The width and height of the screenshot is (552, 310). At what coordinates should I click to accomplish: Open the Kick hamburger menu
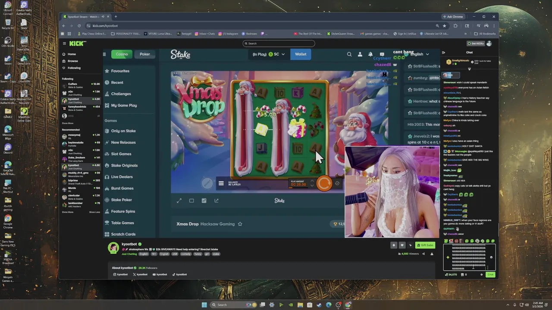pos(64,43)
